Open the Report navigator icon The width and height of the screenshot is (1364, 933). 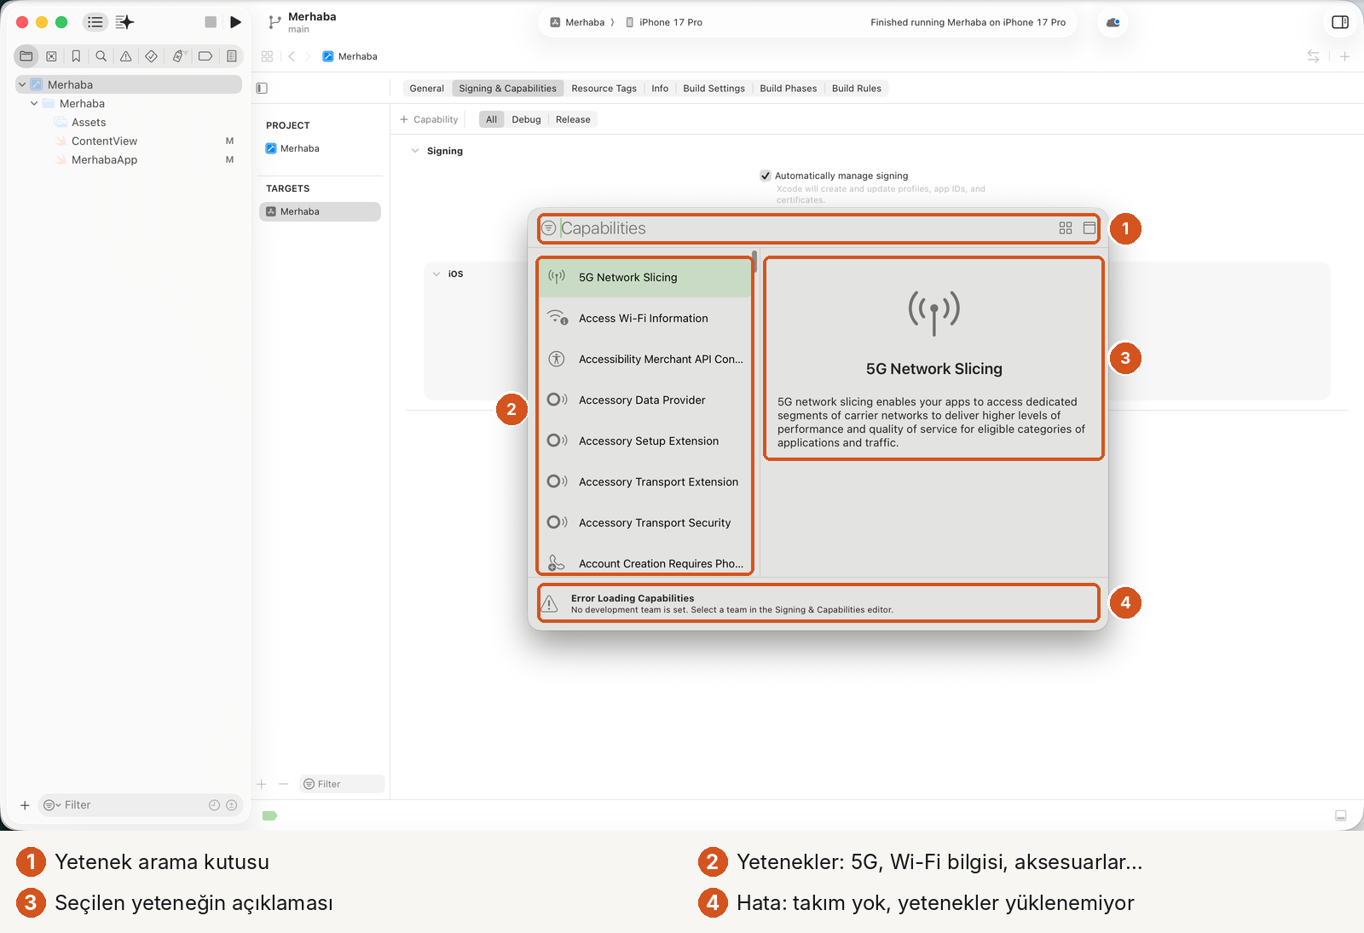tap(231, 56)
